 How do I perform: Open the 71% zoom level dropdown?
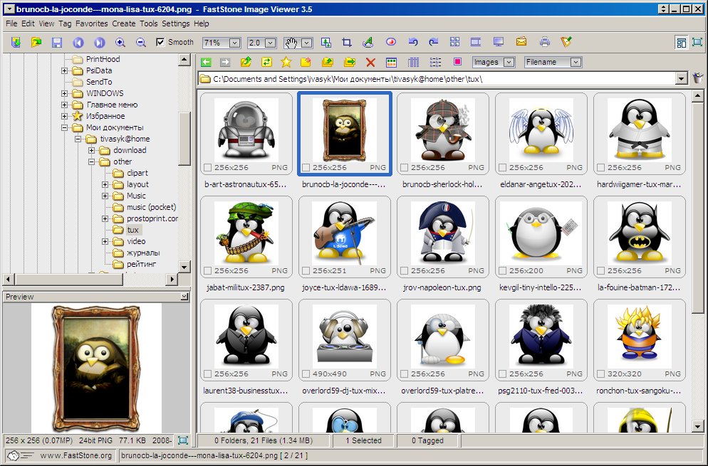(235, 43)
